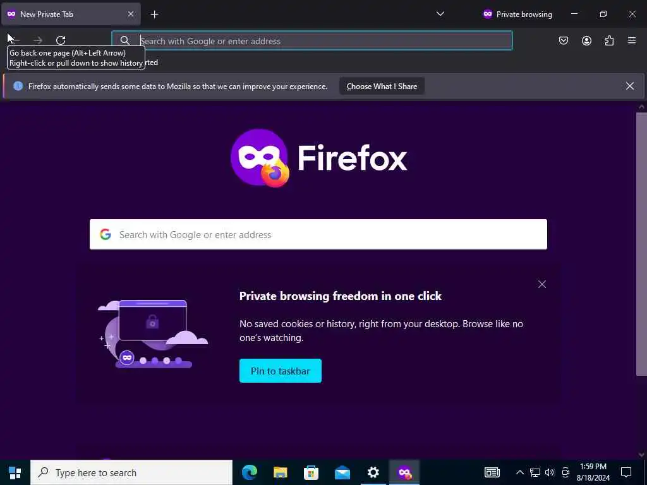Screen dimensions: 647x485
Task: Click the Private browsing indicator
Action: [517, 15]
